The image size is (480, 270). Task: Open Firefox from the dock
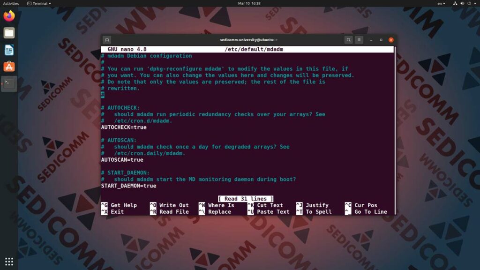(9, 16)
